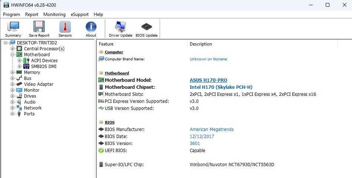Click the Memory module icon
This screenshot has height=178, width=352.
19,72
